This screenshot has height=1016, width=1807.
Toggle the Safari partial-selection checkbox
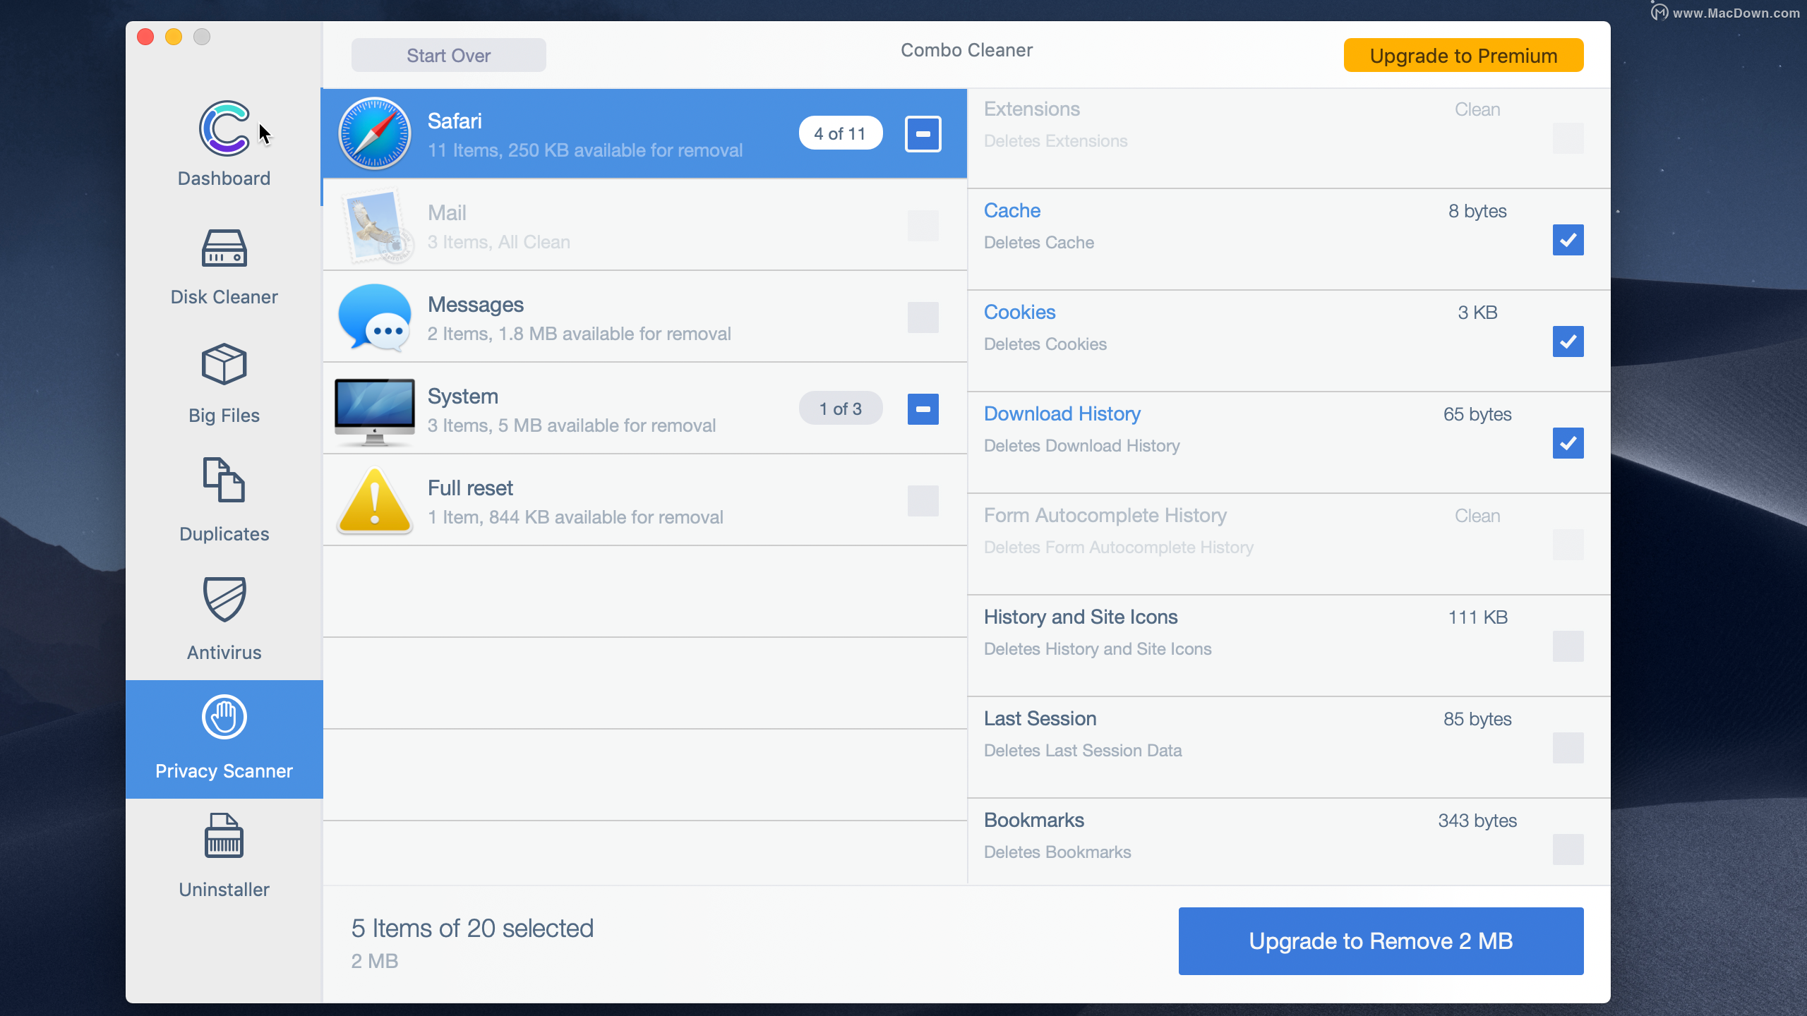923,133
